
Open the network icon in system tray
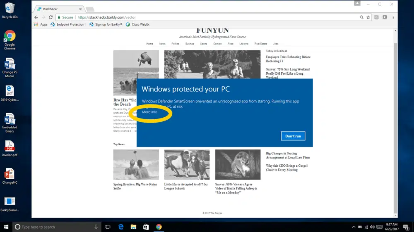(366, 227)
